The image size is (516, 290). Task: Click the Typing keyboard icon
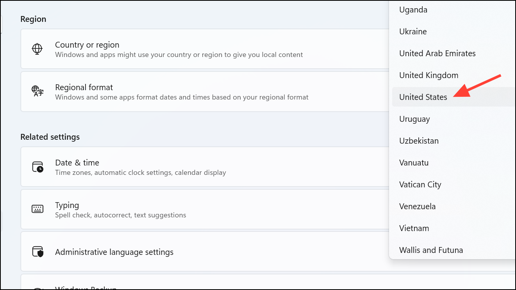pos(37,209)
